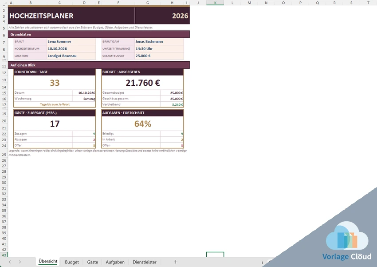Image resolution: width=377 pixels, height=267 pixels.
Task: Select the 'Verbleibend' label cell
Action: 131,104
